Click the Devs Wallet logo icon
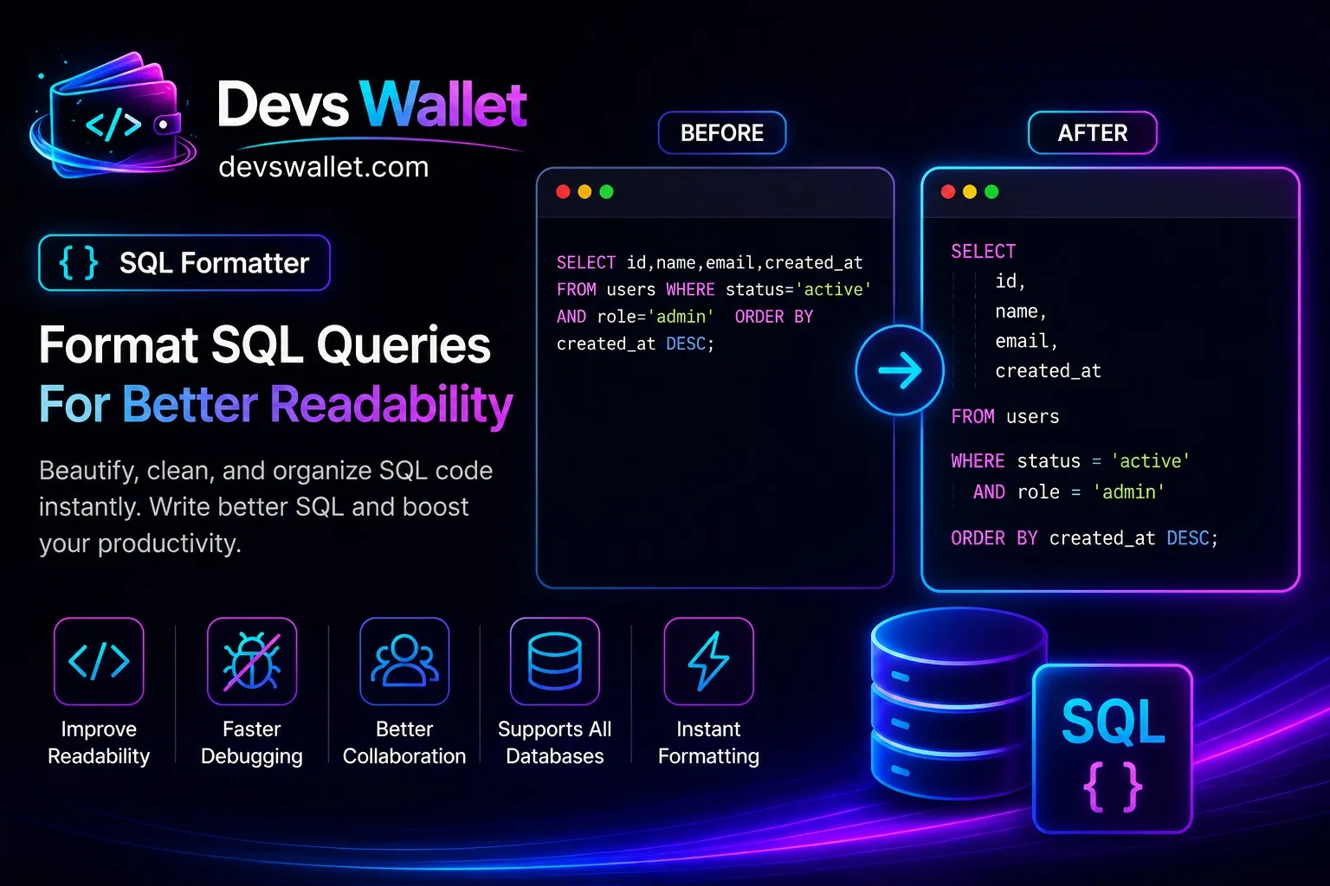This screenshot has height=886, width=1330. (x=113, y=117)
